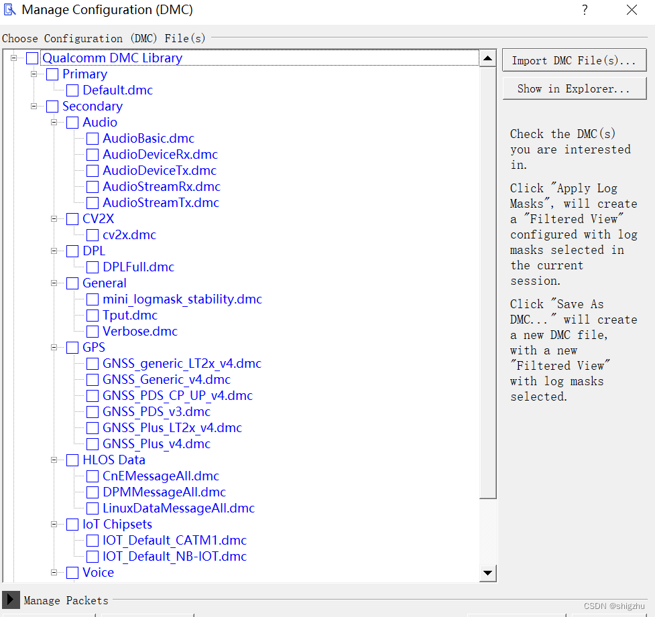
Task: Collapse the Voice tree node
Action: tap(54, 573)
